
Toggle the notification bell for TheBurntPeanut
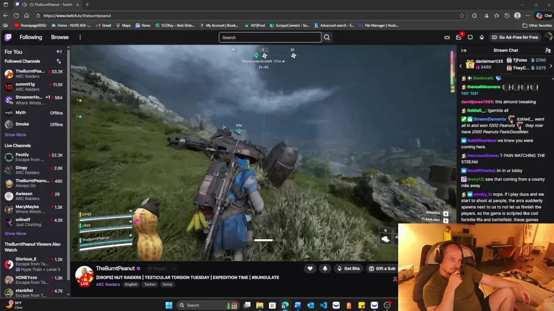pos(325,269)
